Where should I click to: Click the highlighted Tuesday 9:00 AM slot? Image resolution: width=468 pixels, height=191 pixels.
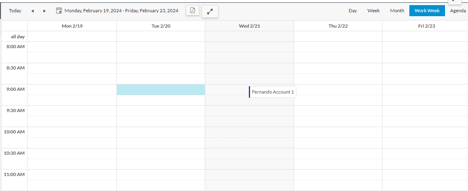click(x=161, y=90)
